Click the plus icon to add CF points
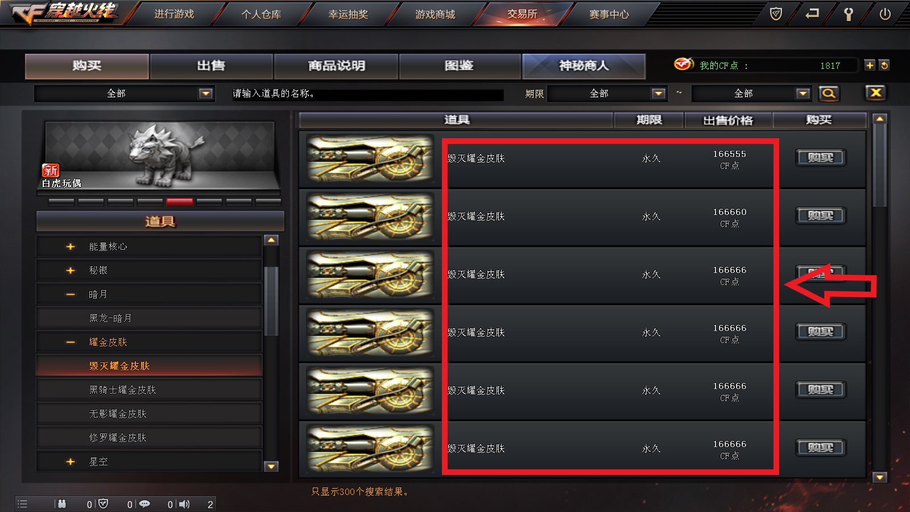The width and height of the screenshot is (910, 512). coord(870,65)
